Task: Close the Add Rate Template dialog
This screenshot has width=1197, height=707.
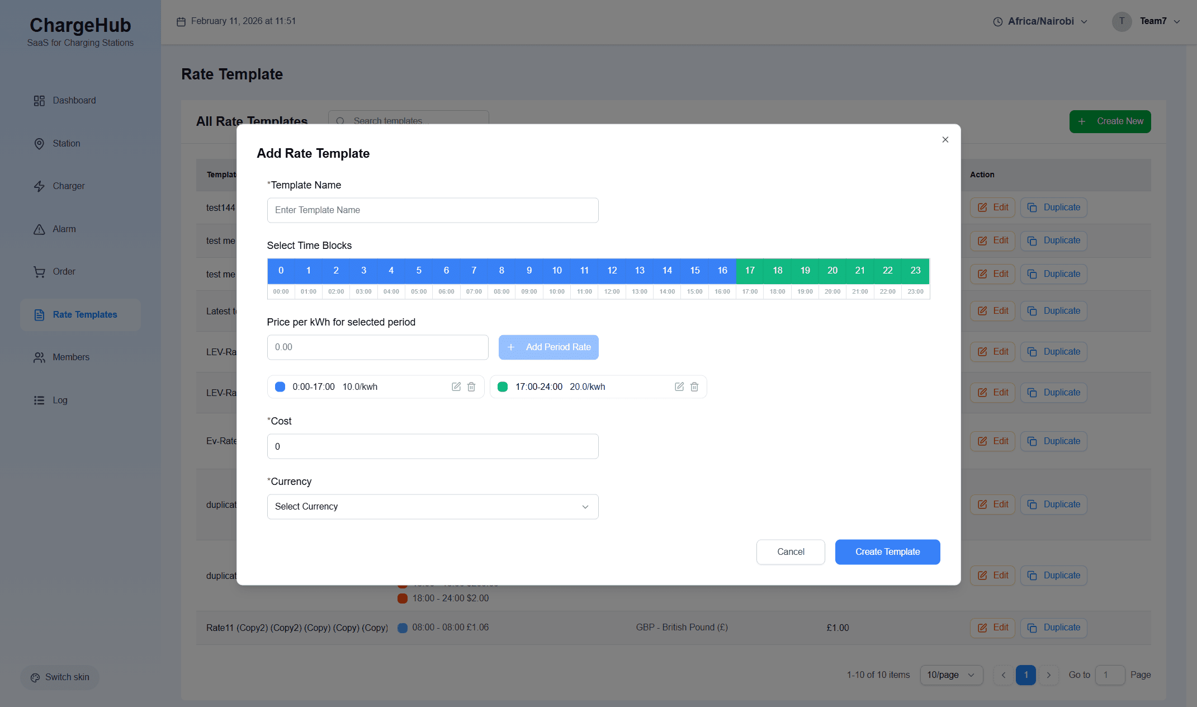Action: pos(945,139)
